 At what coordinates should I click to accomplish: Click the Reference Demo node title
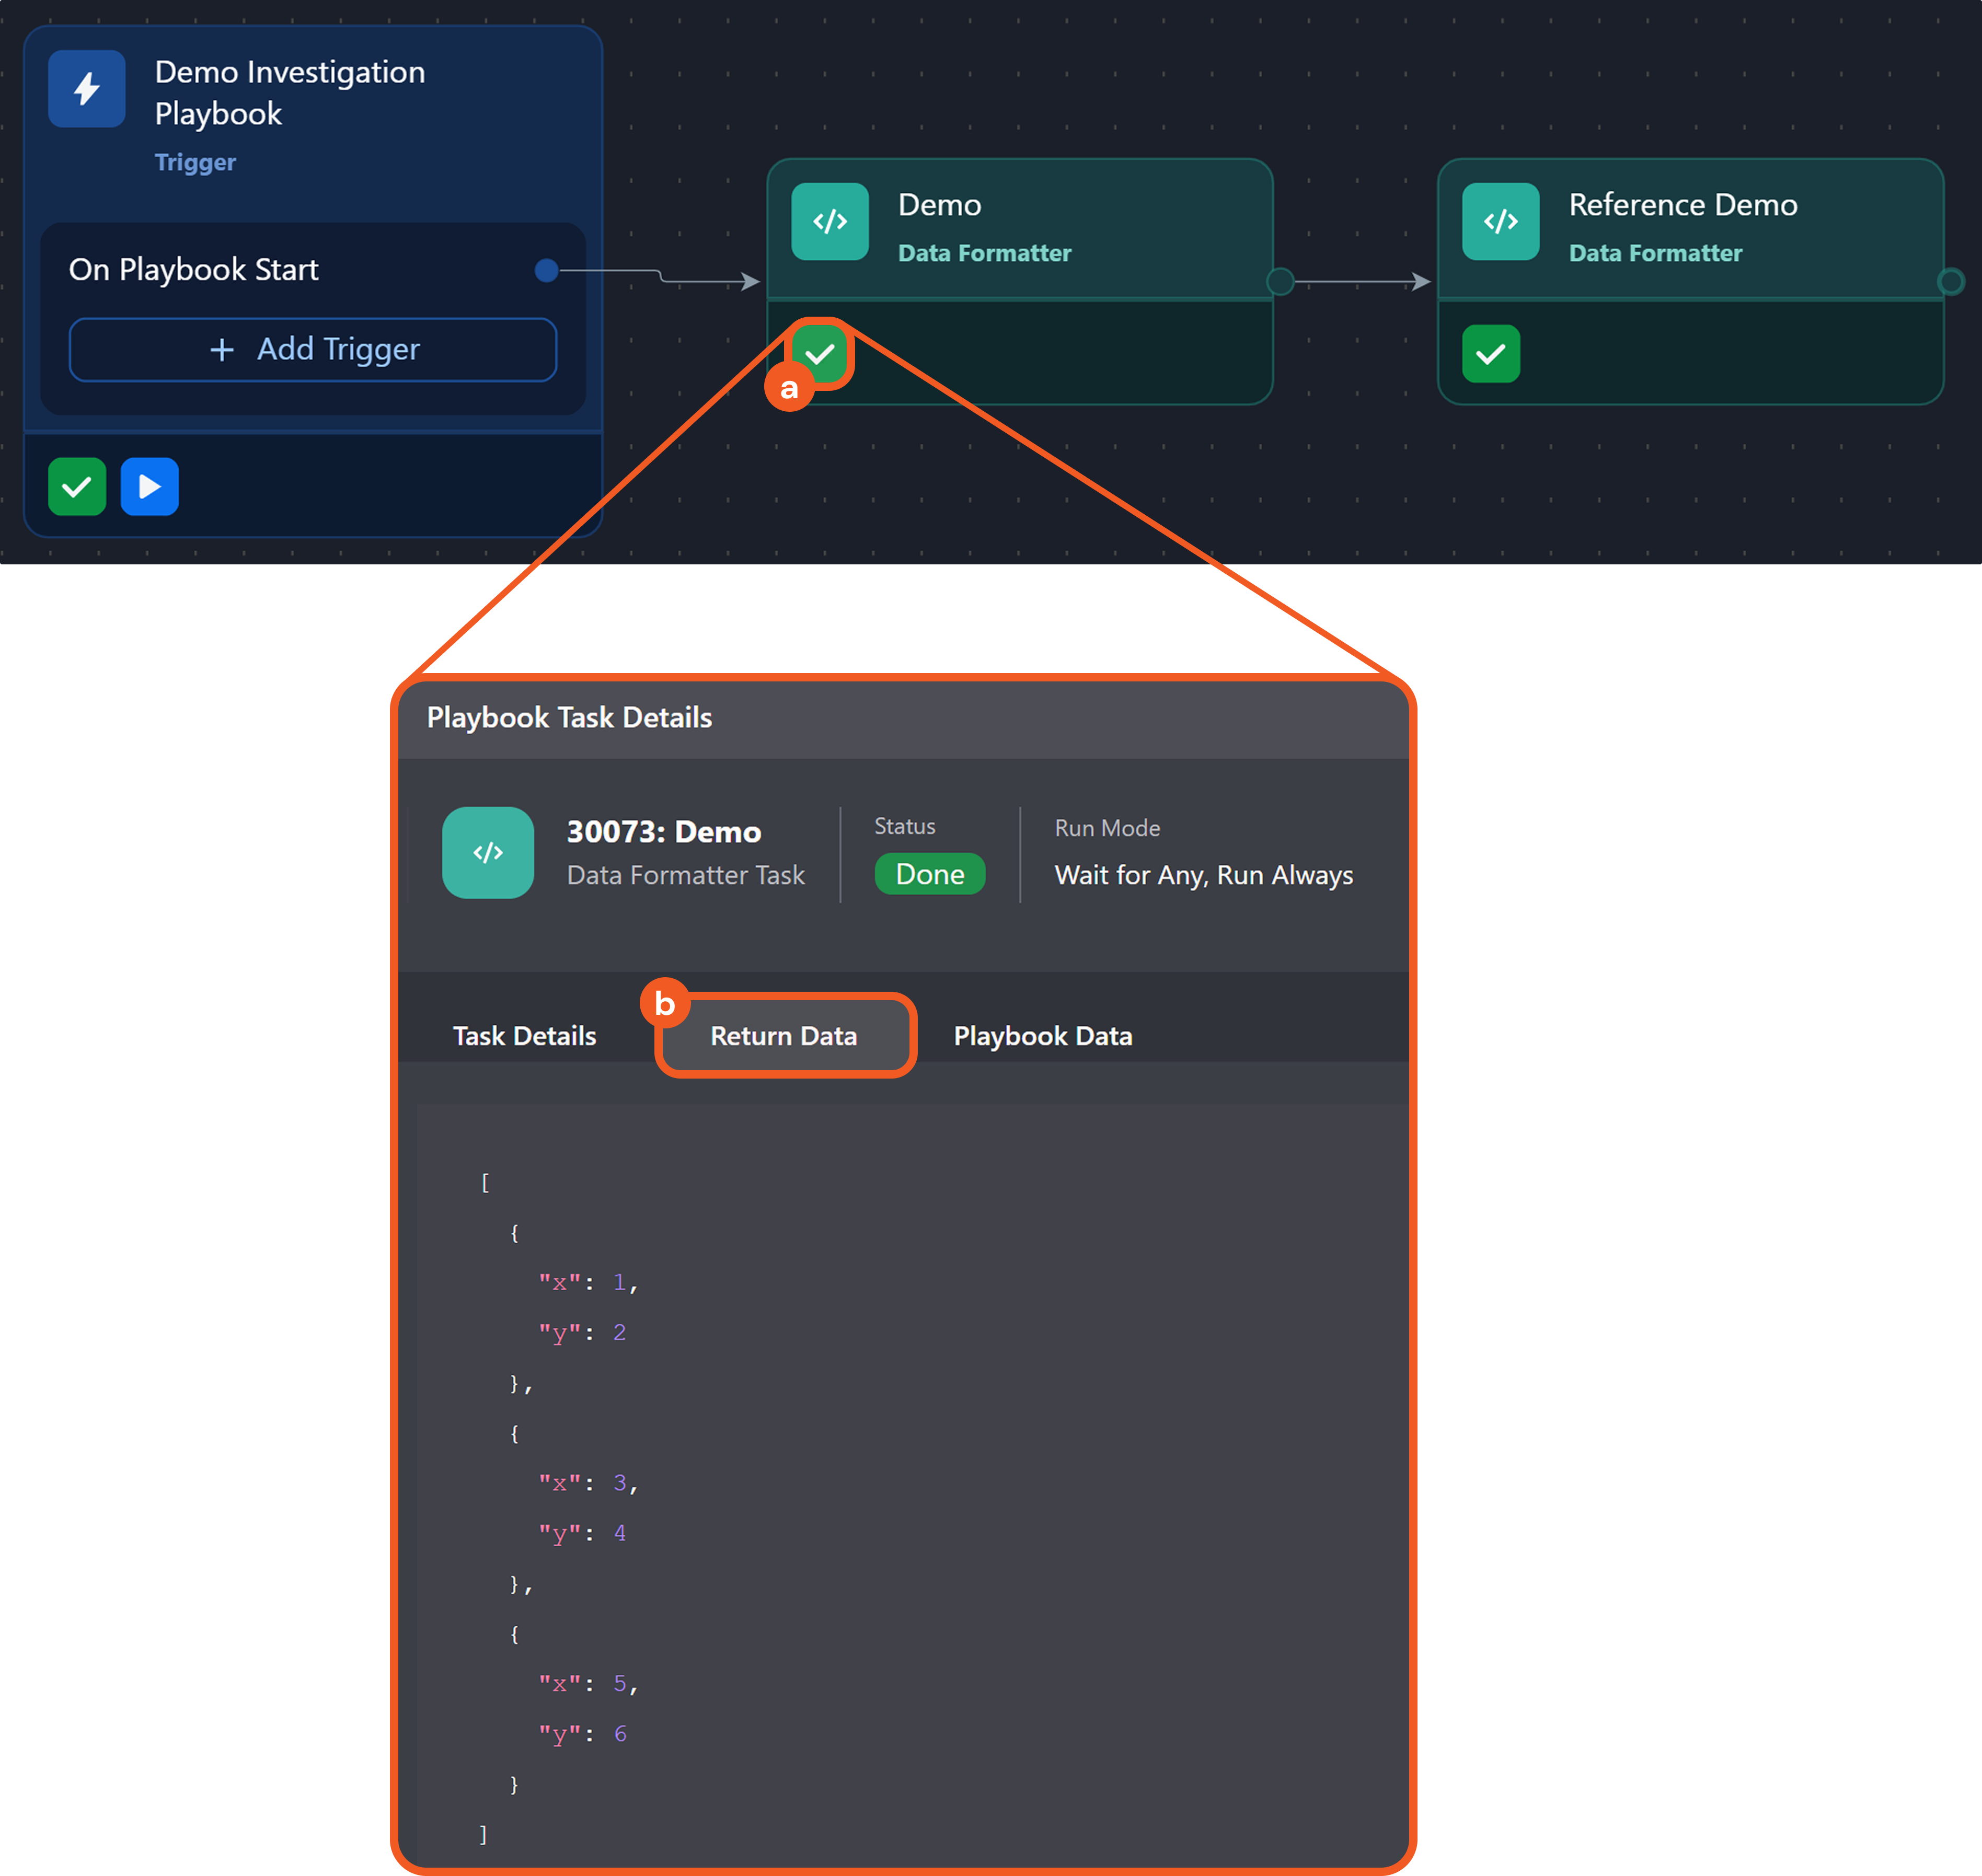[x=1682, y=205]
